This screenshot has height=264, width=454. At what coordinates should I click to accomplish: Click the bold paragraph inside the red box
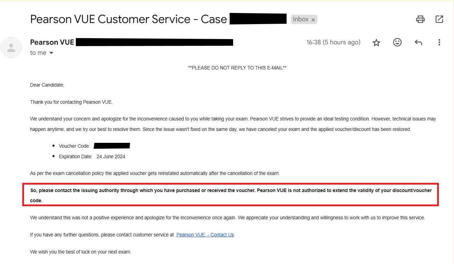pos(231,196)
